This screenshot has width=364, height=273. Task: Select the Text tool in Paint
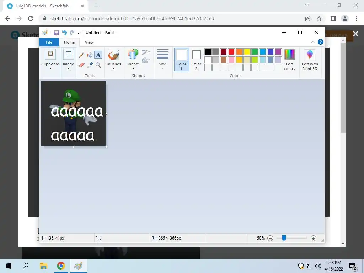pyautogui.click(x=98, y=55)
